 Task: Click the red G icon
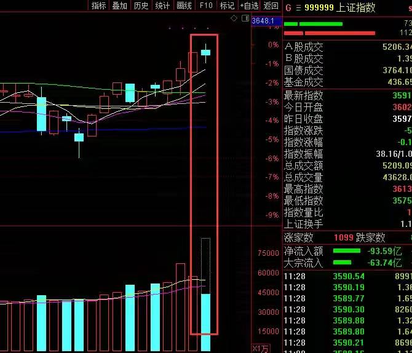pos(288,7)
